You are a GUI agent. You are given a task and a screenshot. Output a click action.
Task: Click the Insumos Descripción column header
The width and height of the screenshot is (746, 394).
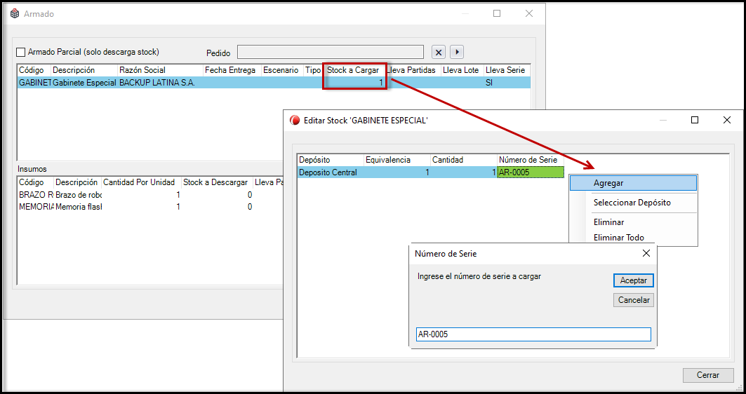pos(78,182)
